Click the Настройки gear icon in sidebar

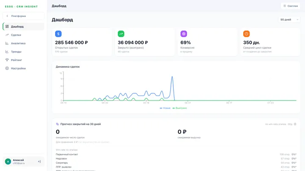[x=7, y=68]
